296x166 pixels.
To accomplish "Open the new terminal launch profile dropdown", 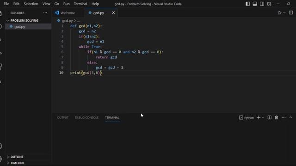I will 263,118.
